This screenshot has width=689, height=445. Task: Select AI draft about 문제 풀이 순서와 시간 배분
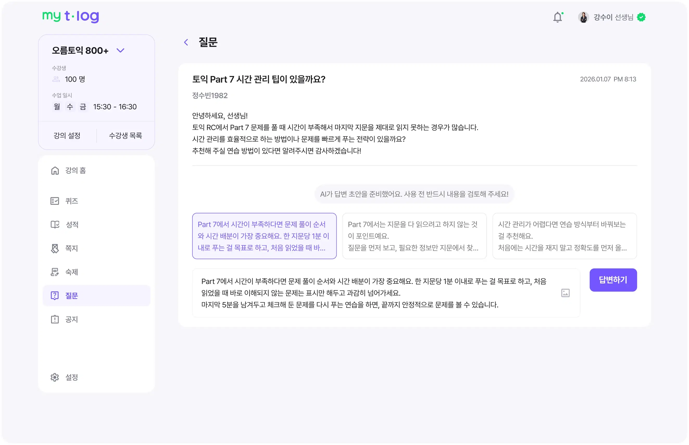click(264, 236)
